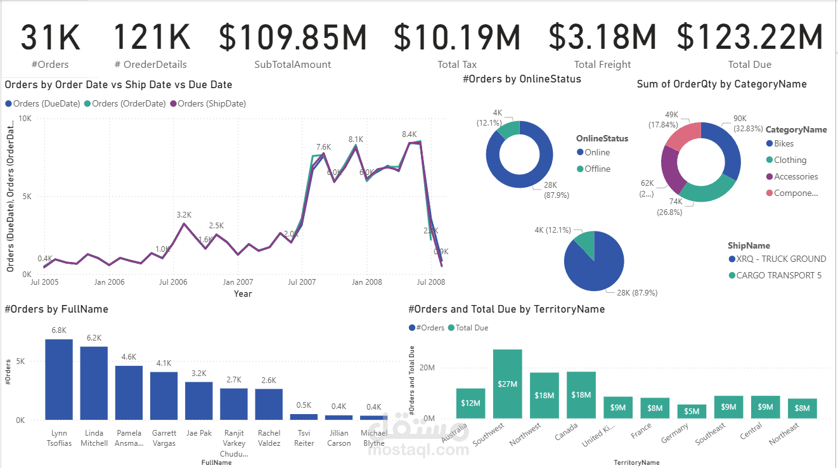Click the United Kingdom $9M bar
Screen dimensions: 838x468
pos(618,408)
